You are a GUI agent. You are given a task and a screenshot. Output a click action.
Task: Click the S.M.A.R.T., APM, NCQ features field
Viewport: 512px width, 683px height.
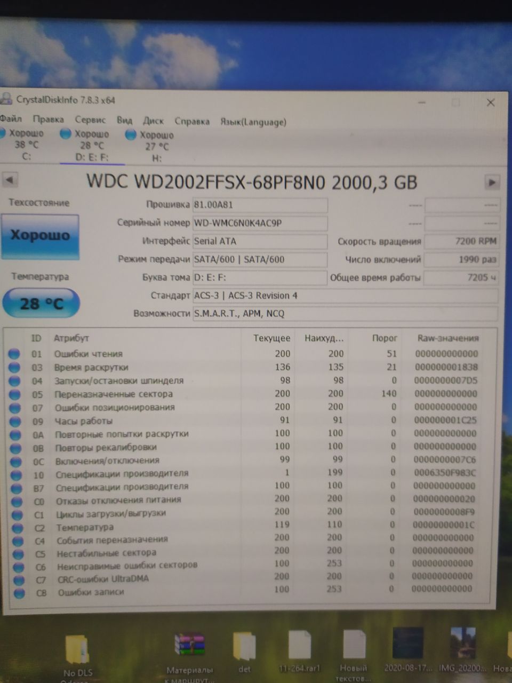345,314
